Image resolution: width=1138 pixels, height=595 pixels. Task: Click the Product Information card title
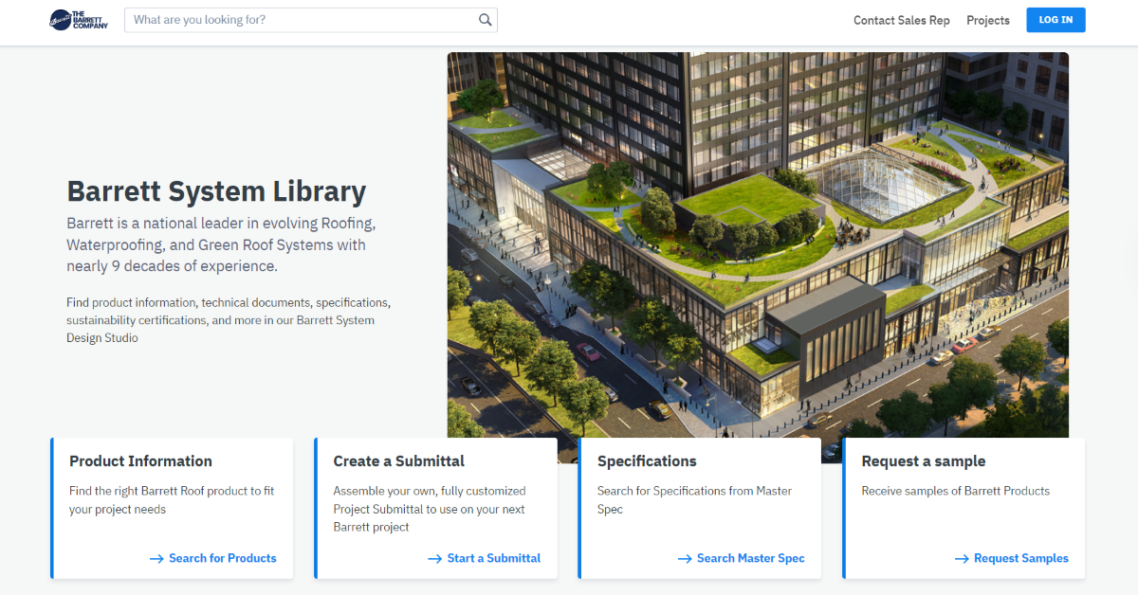(x=140, y=461)
